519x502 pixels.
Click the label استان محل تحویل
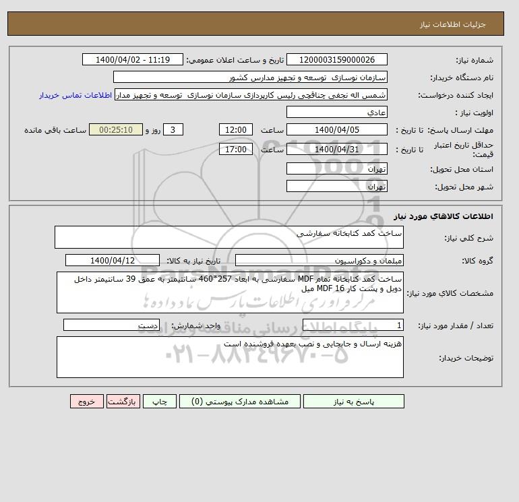pyautogui.click(x=462, y=169)
